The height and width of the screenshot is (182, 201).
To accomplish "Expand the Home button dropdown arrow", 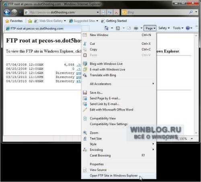I will point(112,28).
